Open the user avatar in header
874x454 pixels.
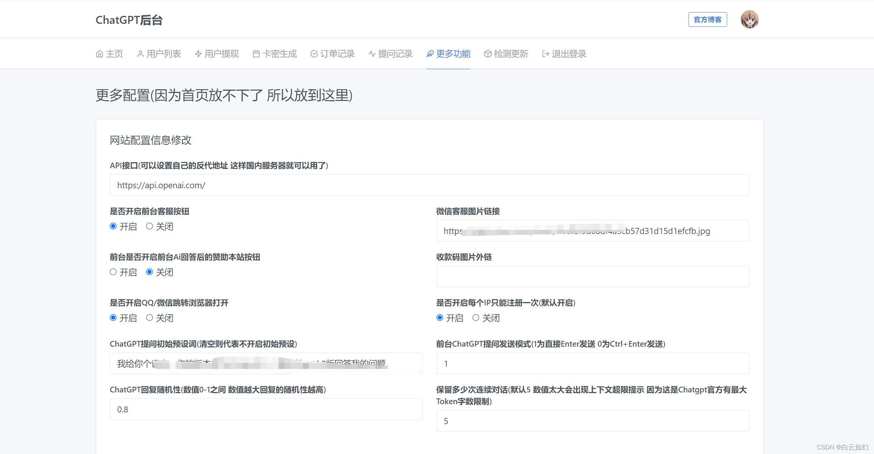[x=749, y=19]
